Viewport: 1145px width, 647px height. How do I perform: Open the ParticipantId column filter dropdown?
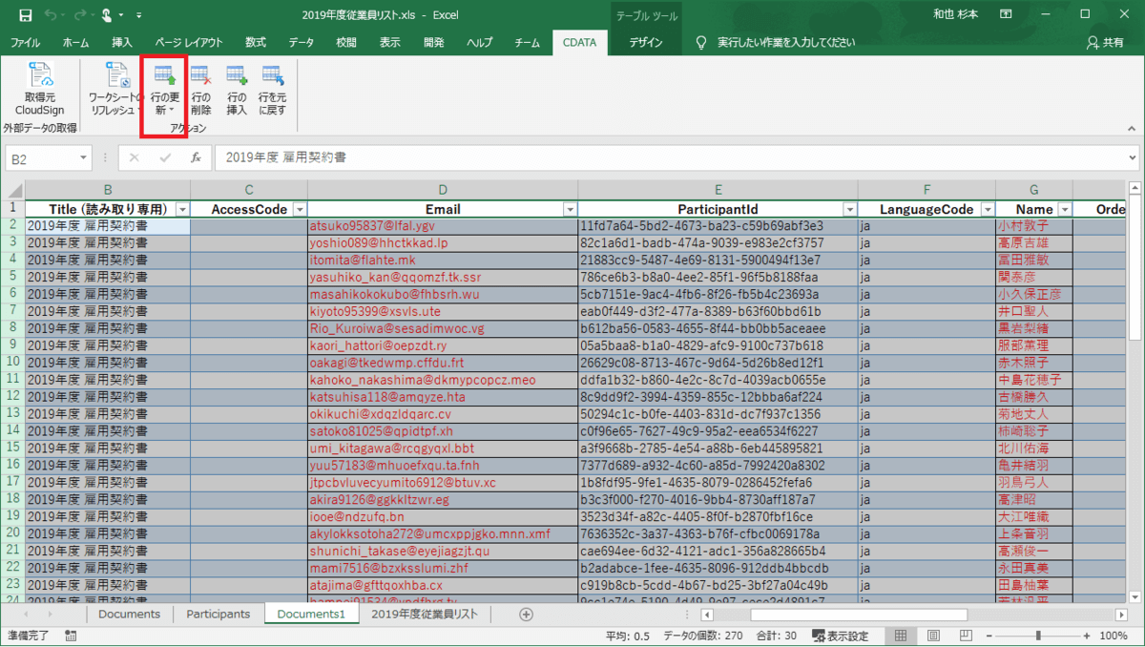pyautogui.click(x=848, y=210)
